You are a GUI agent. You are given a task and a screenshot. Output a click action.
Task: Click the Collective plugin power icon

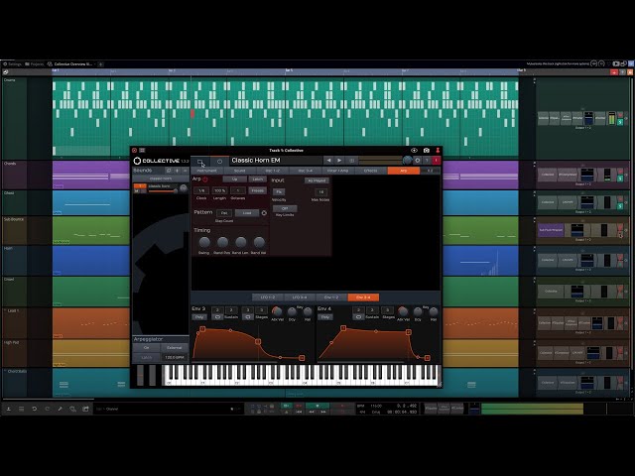click(135, 150)
